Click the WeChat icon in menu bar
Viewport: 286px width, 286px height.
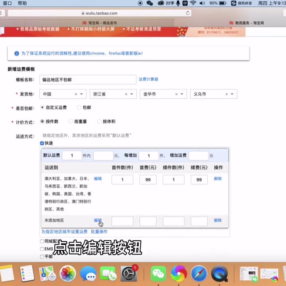click(x=150, y=3)
